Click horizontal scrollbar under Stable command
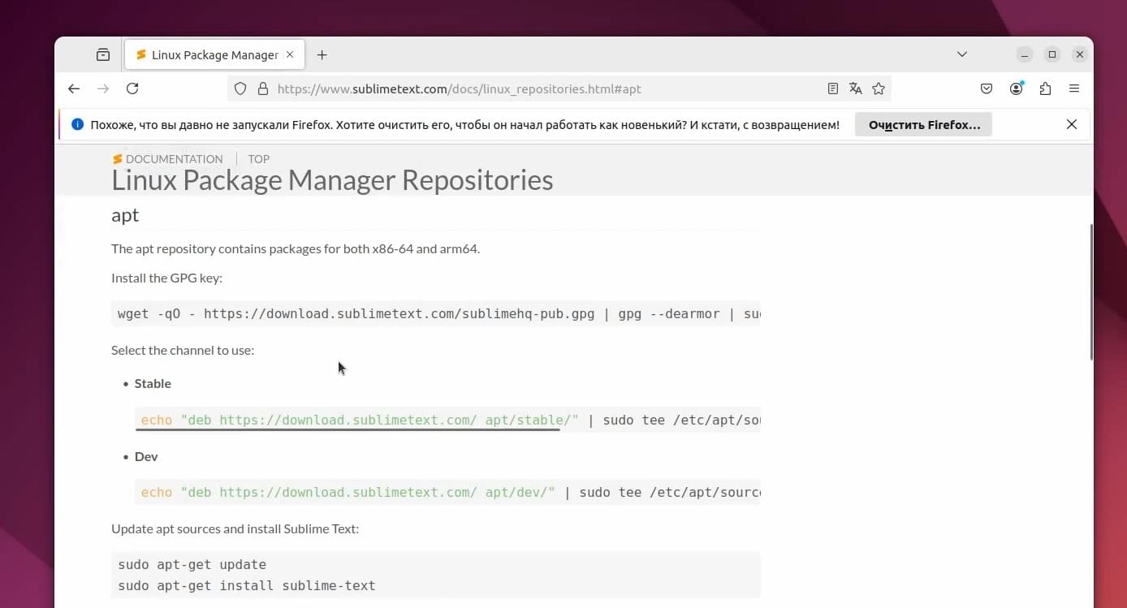The height and width of the screenshot is (608, 1127). pos(348,429)
